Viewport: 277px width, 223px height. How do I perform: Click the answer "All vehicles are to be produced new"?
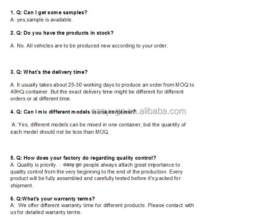coord(89,46)
